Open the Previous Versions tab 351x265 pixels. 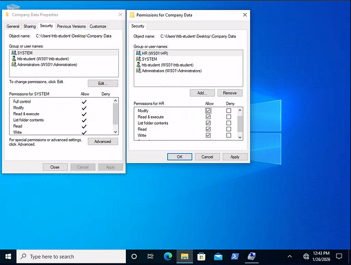click(71, 26)
